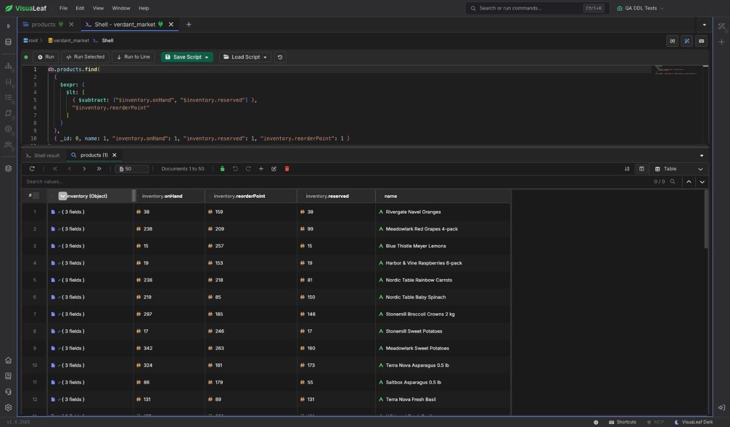Delete document using red trash icon

pos(287,169)
